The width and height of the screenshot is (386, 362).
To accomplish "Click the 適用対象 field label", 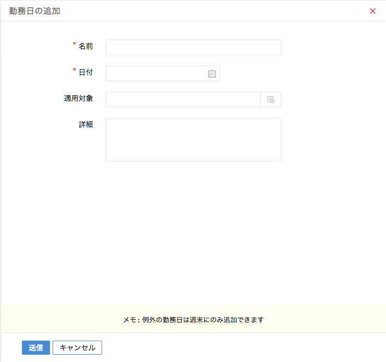I will [x=79, y=98].
